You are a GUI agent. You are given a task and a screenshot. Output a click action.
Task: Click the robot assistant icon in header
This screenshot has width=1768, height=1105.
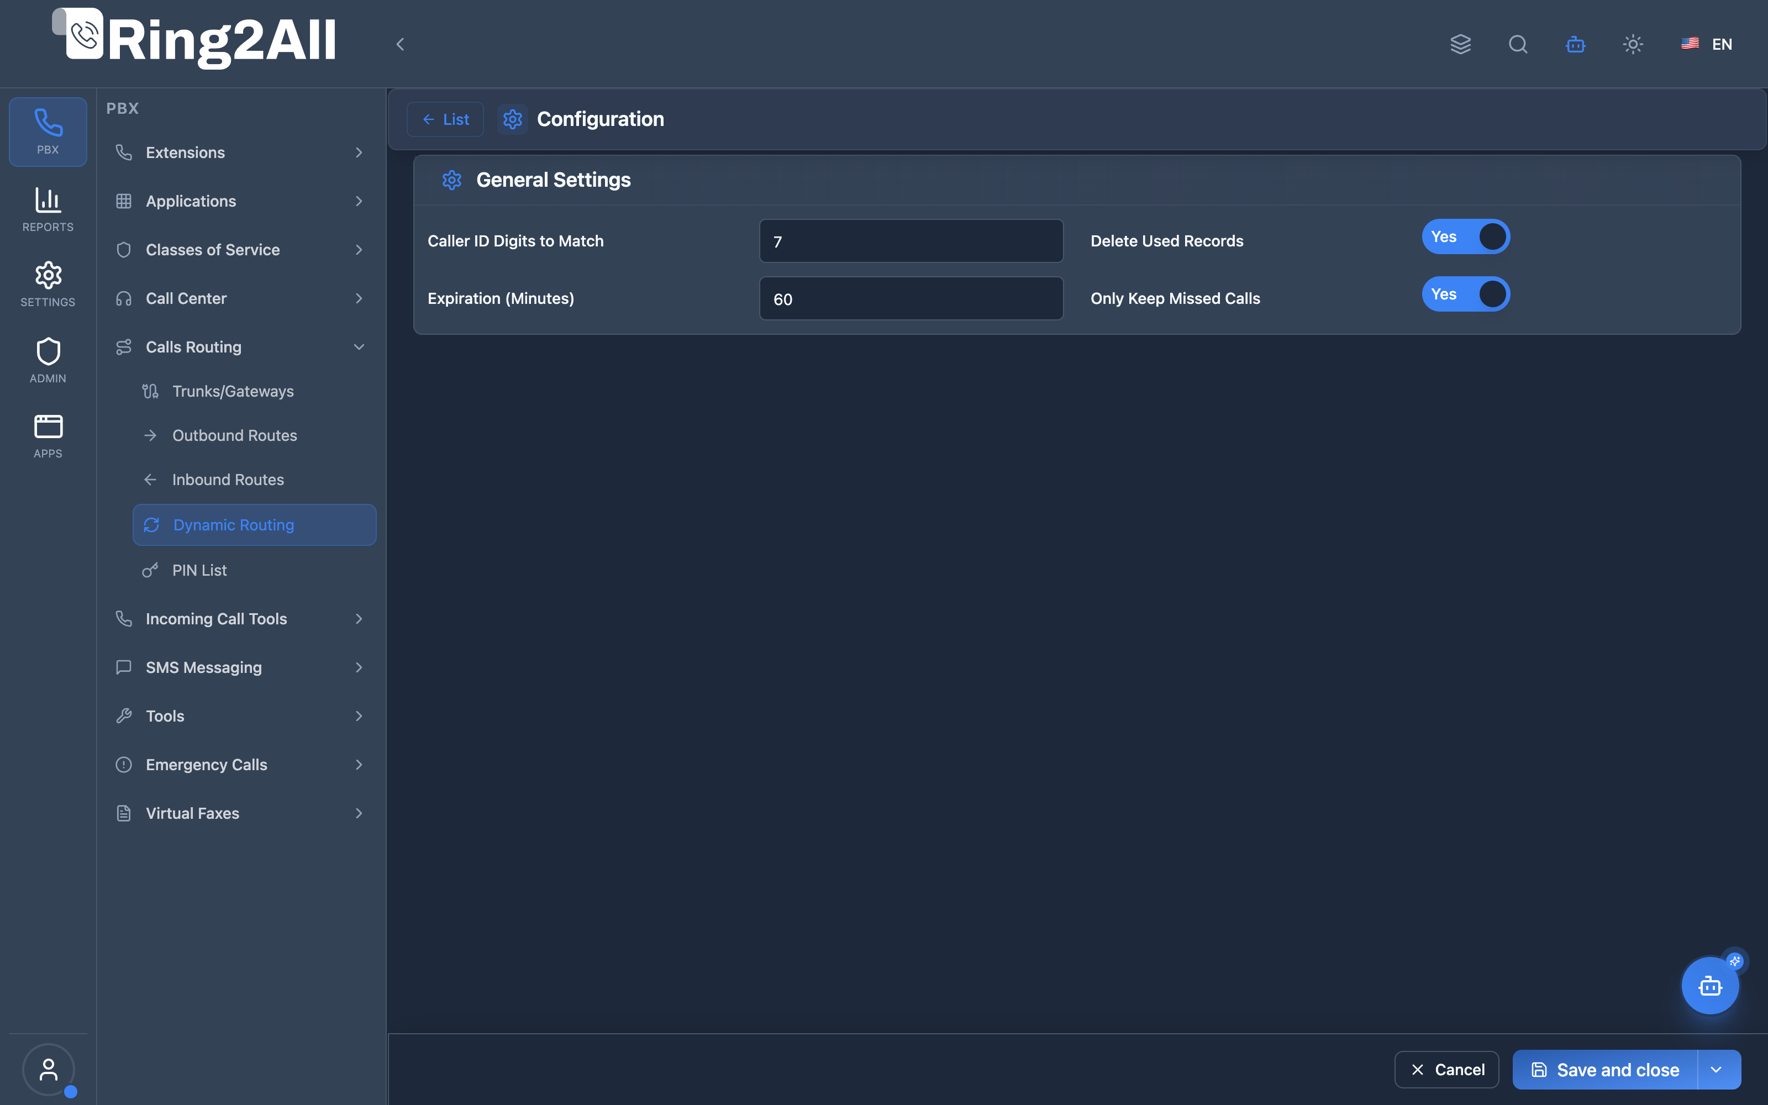pos(1575,45)
